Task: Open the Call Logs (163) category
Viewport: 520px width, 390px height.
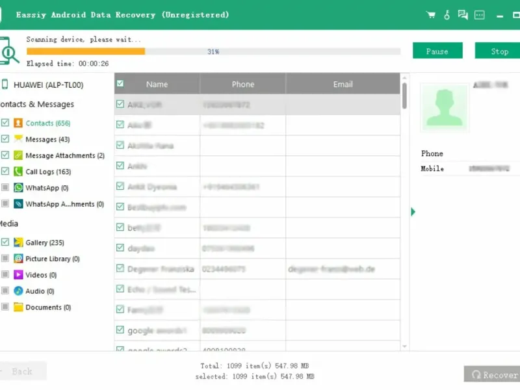Action: click(48, 172)
